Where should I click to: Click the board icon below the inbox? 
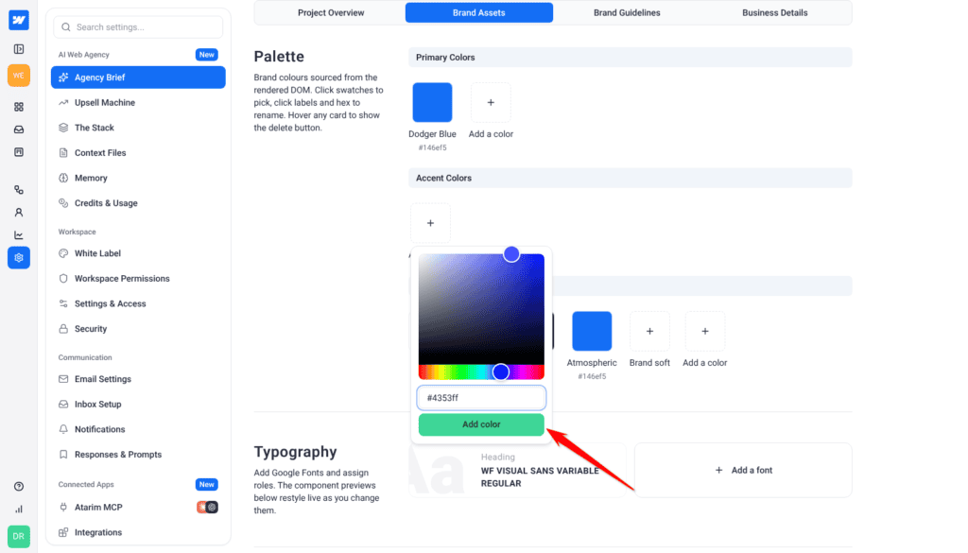point(19,152)
